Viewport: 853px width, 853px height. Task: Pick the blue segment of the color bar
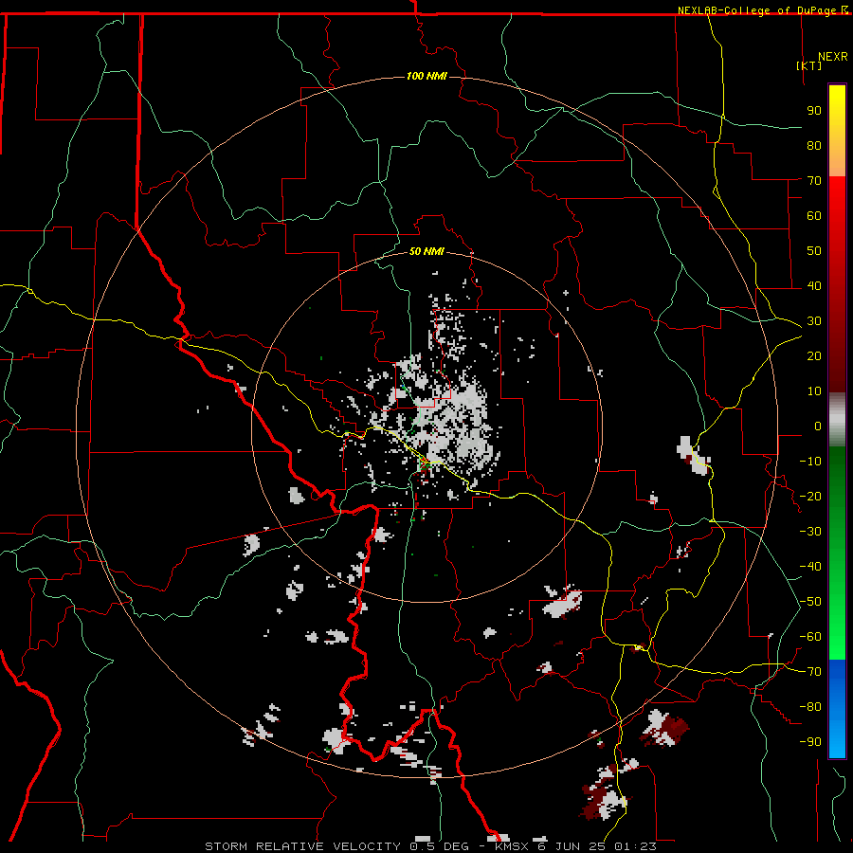837,708
